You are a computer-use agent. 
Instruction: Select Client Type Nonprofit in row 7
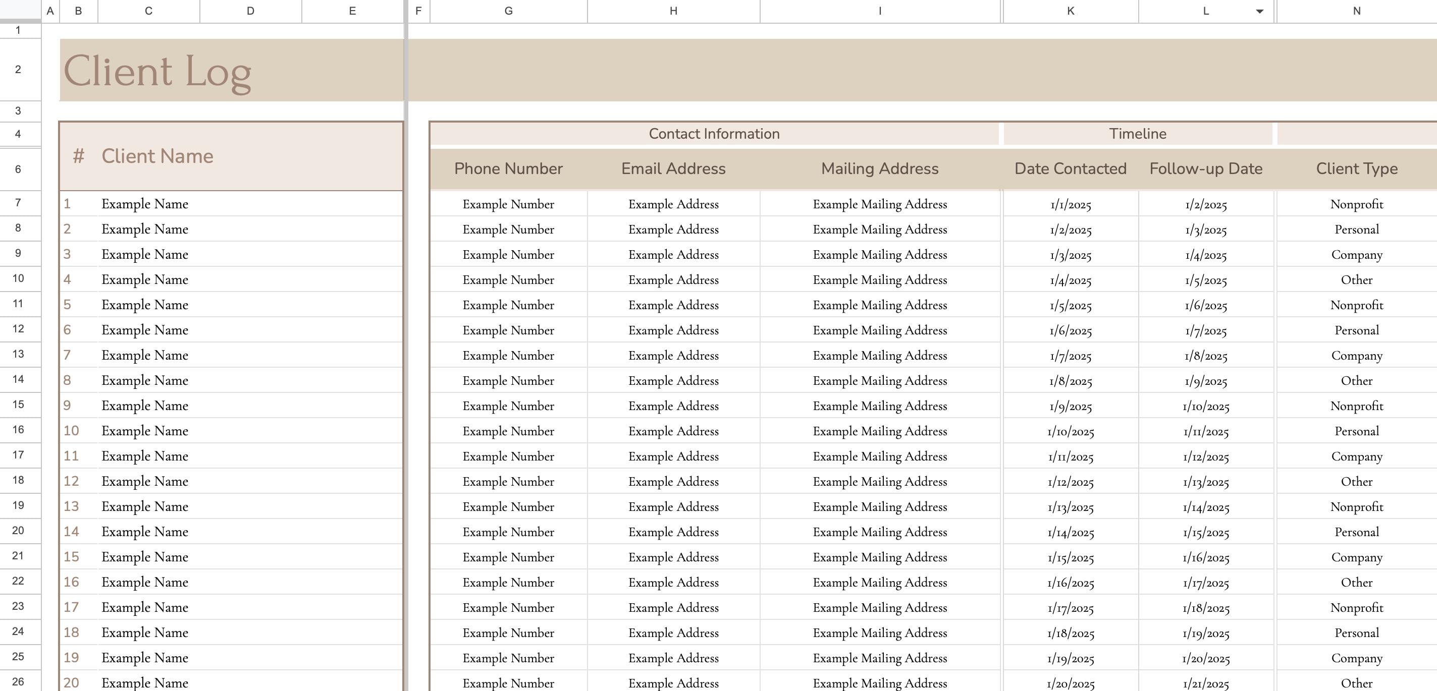pos(1357,204)
